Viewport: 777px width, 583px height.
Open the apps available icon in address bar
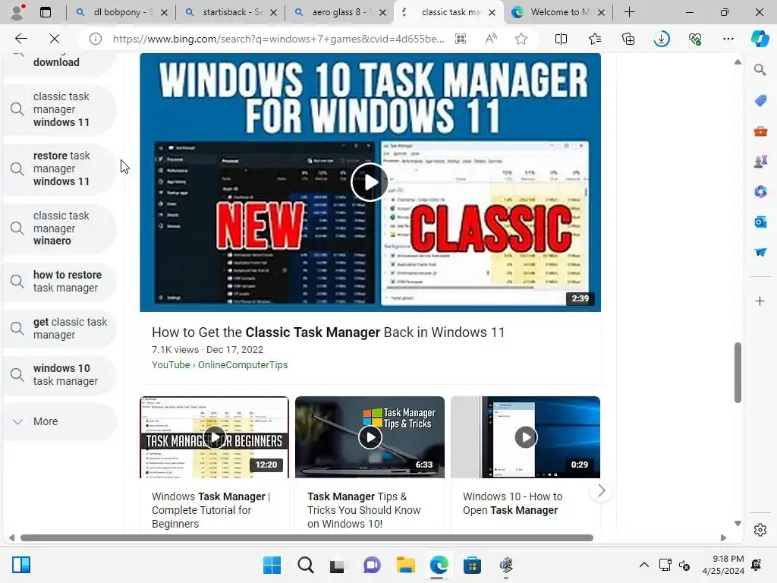(x=461, y=39)
